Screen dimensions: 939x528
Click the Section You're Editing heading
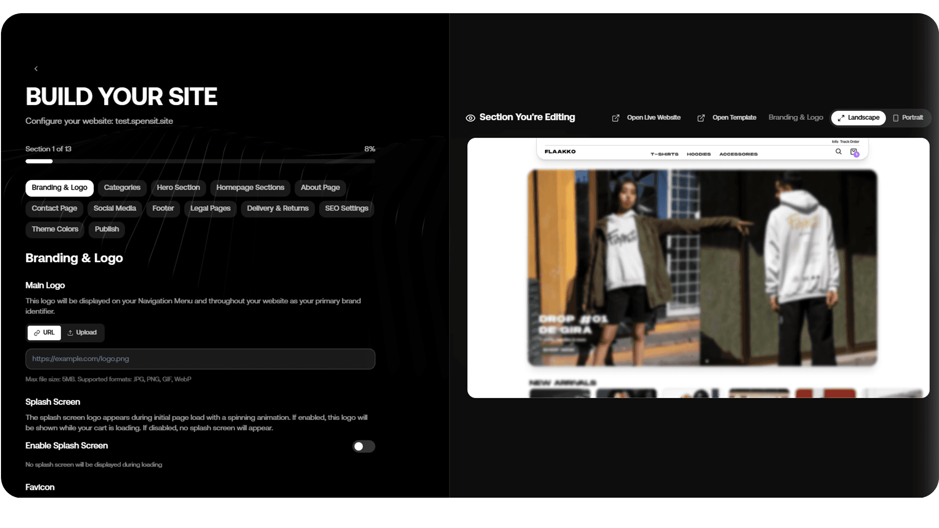(x=527, y=117)
